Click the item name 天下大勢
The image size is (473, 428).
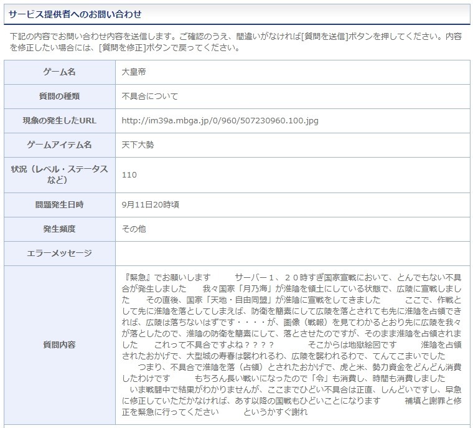click(x=138, y=145)
